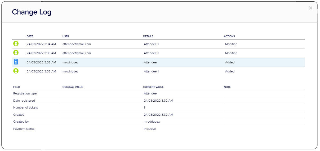The image size is (320, 151).
Task: Click mrodriguez in the highlighted Attendee row
Action: [70, 62]
